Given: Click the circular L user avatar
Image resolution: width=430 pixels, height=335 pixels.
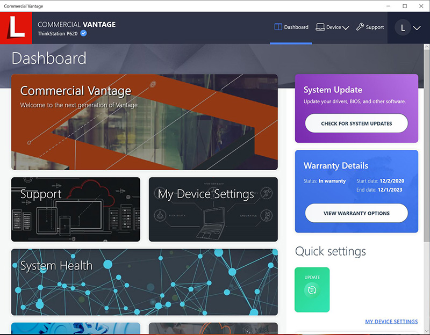Looking at the screenshot, I should coord(403,28).
